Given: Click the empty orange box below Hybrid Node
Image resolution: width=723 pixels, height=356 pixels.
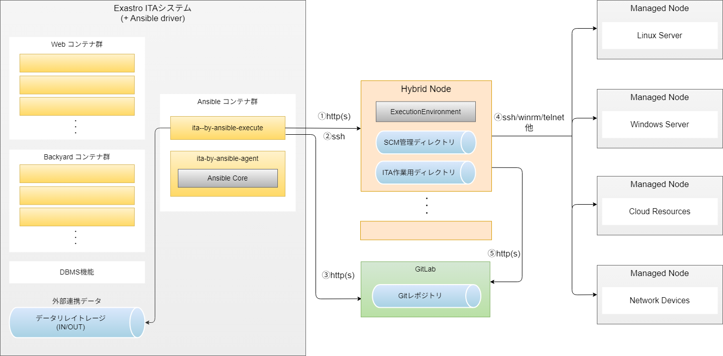Looking at the screenshot, I should pyautogui.click(x=426, y=230).
